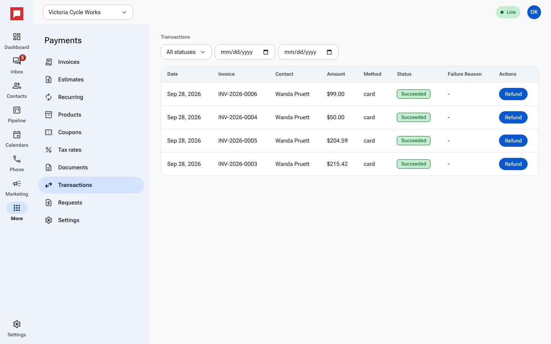
Task: Open the Victoria Cycle Works account dropdown
Action: click(x=88, y=12)
